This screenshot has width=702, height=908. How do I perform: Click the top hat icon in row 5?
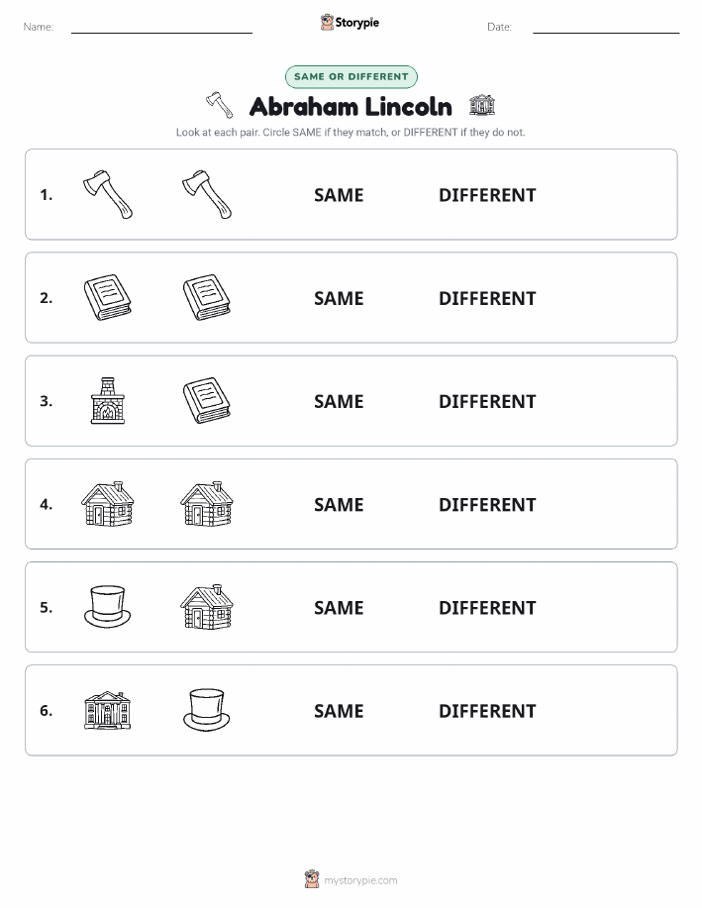108,607
